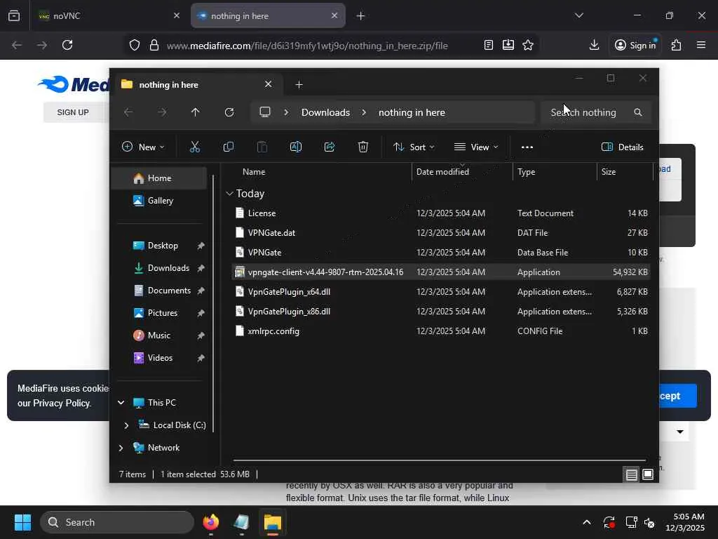Select the xmlrpc.config file
Screen dimensions: 718x539
(440, 331)
